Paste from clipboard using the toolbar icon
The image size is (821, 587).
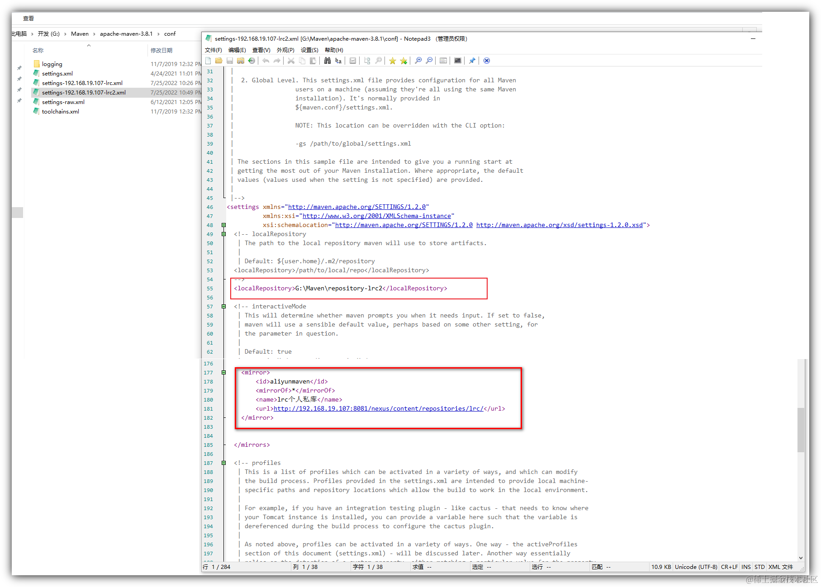[x=313, y=61]
